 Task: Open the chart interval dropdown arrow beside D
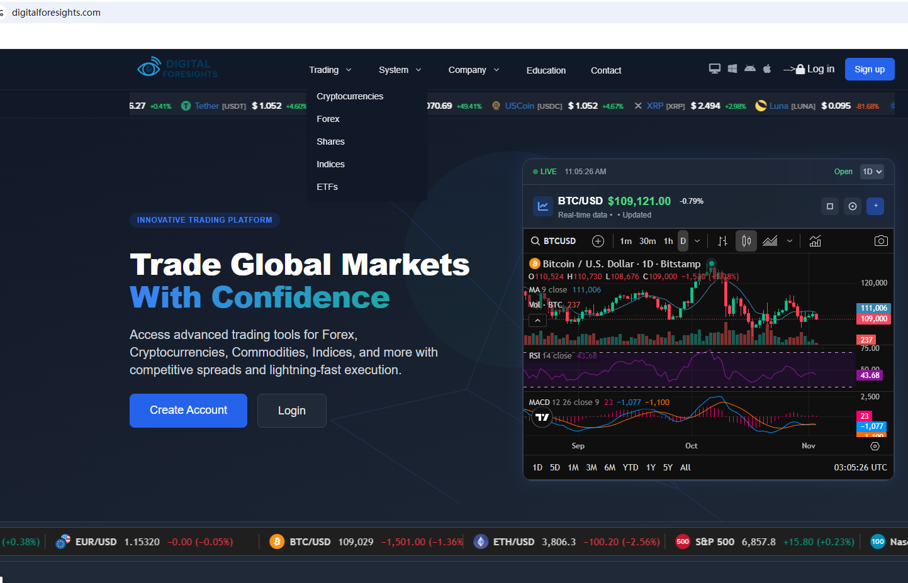[697, 241]
